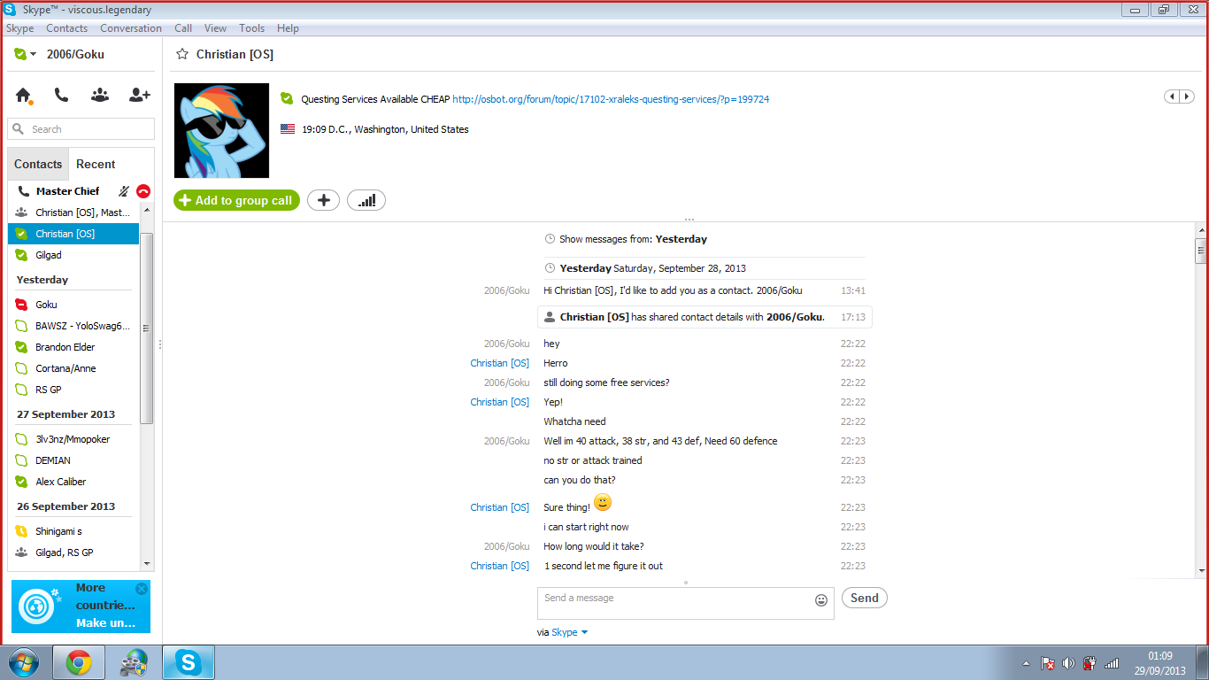Open Gilgad conversation under today
Viewport: 1209px width, 680px height.
pyautogui.click(x=73, y=255)
